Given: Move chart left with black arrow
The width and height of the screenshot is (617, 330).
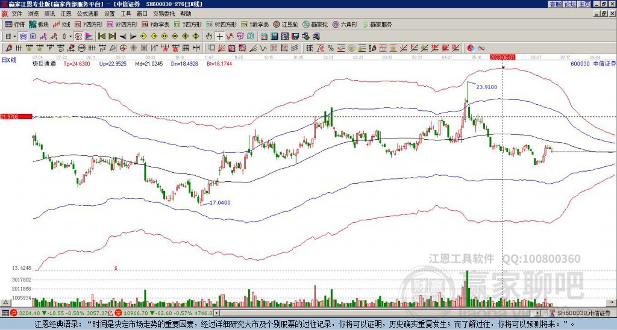Looking at the screenshot, I should 122,37.
